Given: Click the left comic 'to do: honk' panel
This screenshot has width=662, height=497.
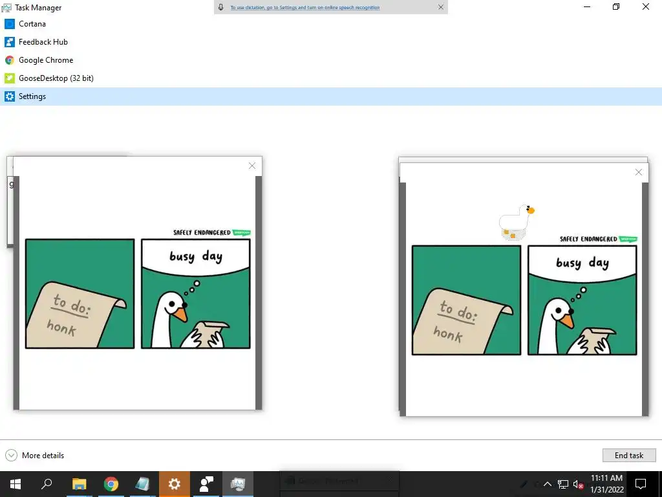Looking at the screenshot, I should pos(80,294).
